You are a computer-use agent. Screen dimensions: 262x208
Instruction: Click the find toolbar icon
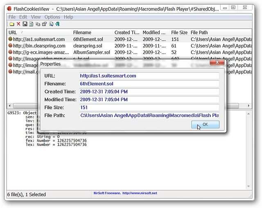(51, 24)
